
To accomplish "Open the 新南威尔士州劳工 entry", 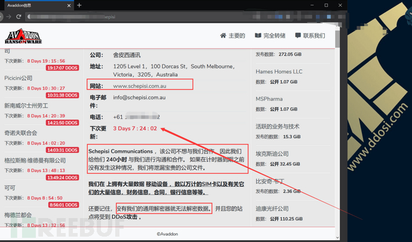I will [x=26, y=106].
